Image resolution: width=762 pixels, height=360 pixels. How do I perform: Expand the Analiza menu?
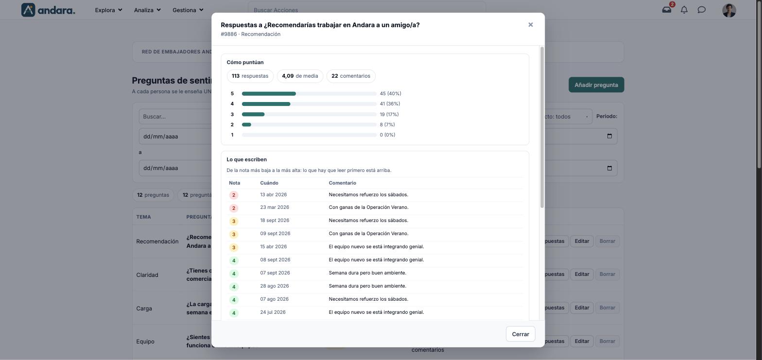(147, 10)
